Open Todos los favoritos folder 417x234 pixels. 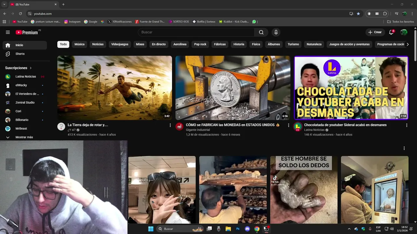tap(400, 22)
